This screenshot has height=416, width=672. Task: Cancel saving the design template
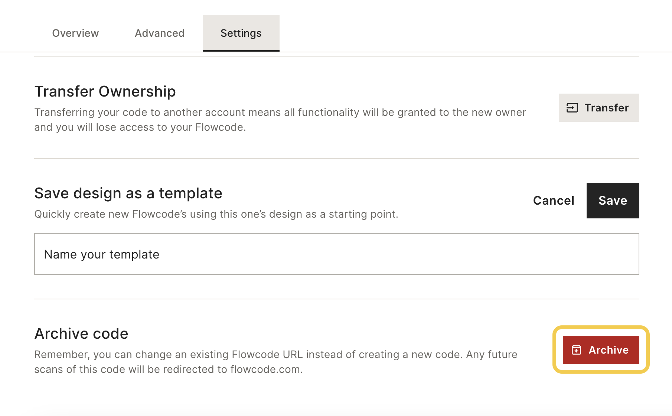coord(554,201)
